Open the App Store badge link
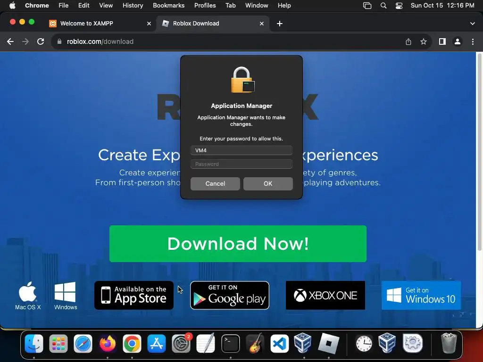This screenshot has height=362, width=483. tap(134, 295)
